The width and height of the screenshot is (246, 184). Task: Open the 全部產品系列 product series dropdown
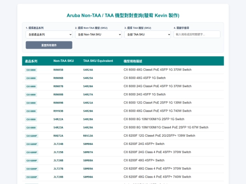(49, 35)
